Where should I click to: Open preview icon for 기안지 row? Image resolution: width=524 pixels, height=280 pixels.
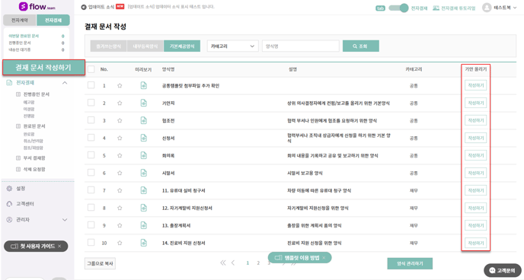click(x=144, y=103)
